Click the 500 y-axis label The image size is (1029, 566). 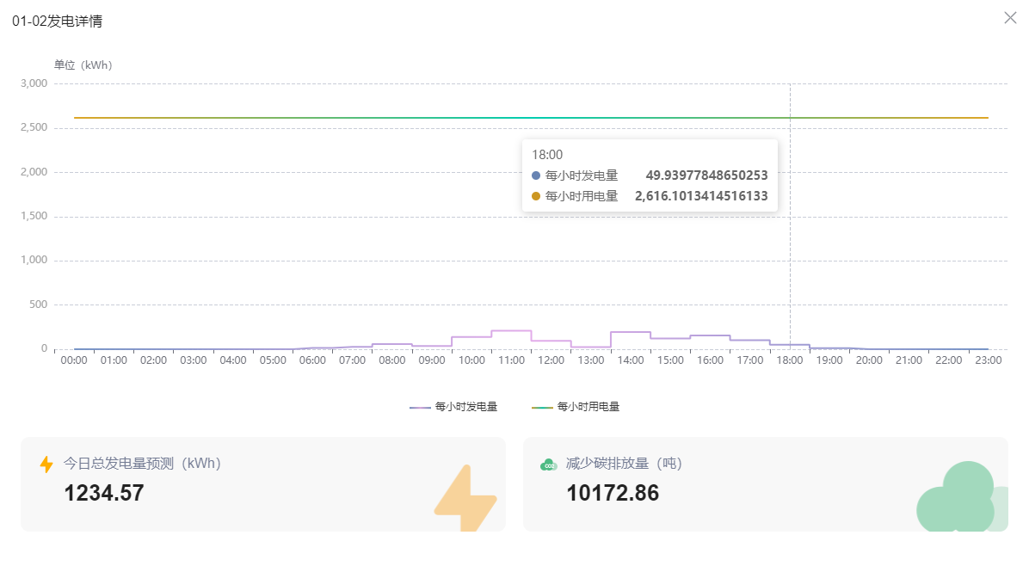tap(38, 305)
